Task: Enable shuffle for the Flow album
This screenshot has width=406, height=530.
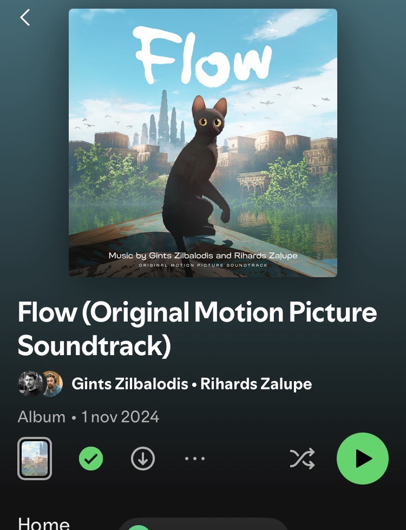Action: coord(302,459)
